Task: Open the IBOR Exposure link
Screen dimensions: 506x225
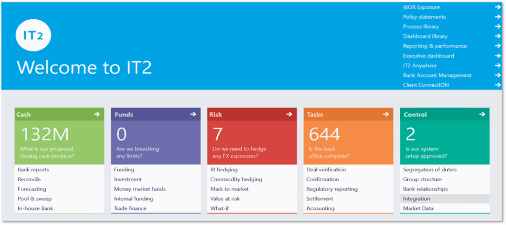Action: [421, 7]
